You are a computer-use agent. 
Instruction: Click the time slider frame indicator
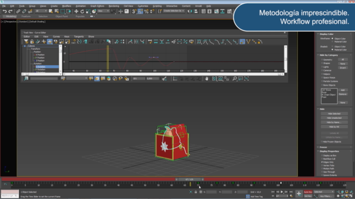[x=190, y=179]
